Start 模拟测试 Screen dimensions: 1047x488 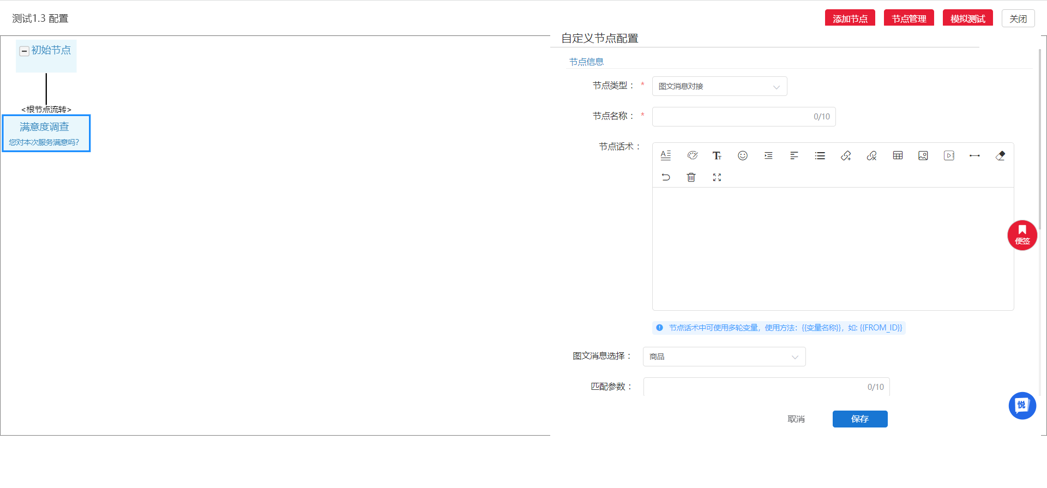tap(967, 18)
